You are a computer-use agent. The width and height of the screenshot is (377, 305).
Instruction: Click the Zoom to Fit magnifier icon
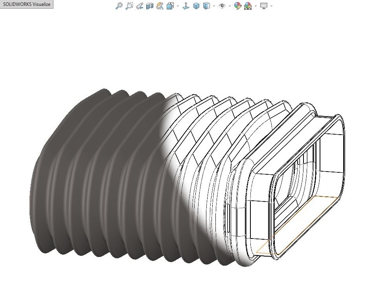click(x=119, y=6)
